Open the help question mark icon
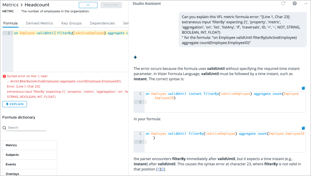This screenshot has width=311, height=176. [294, 4]
